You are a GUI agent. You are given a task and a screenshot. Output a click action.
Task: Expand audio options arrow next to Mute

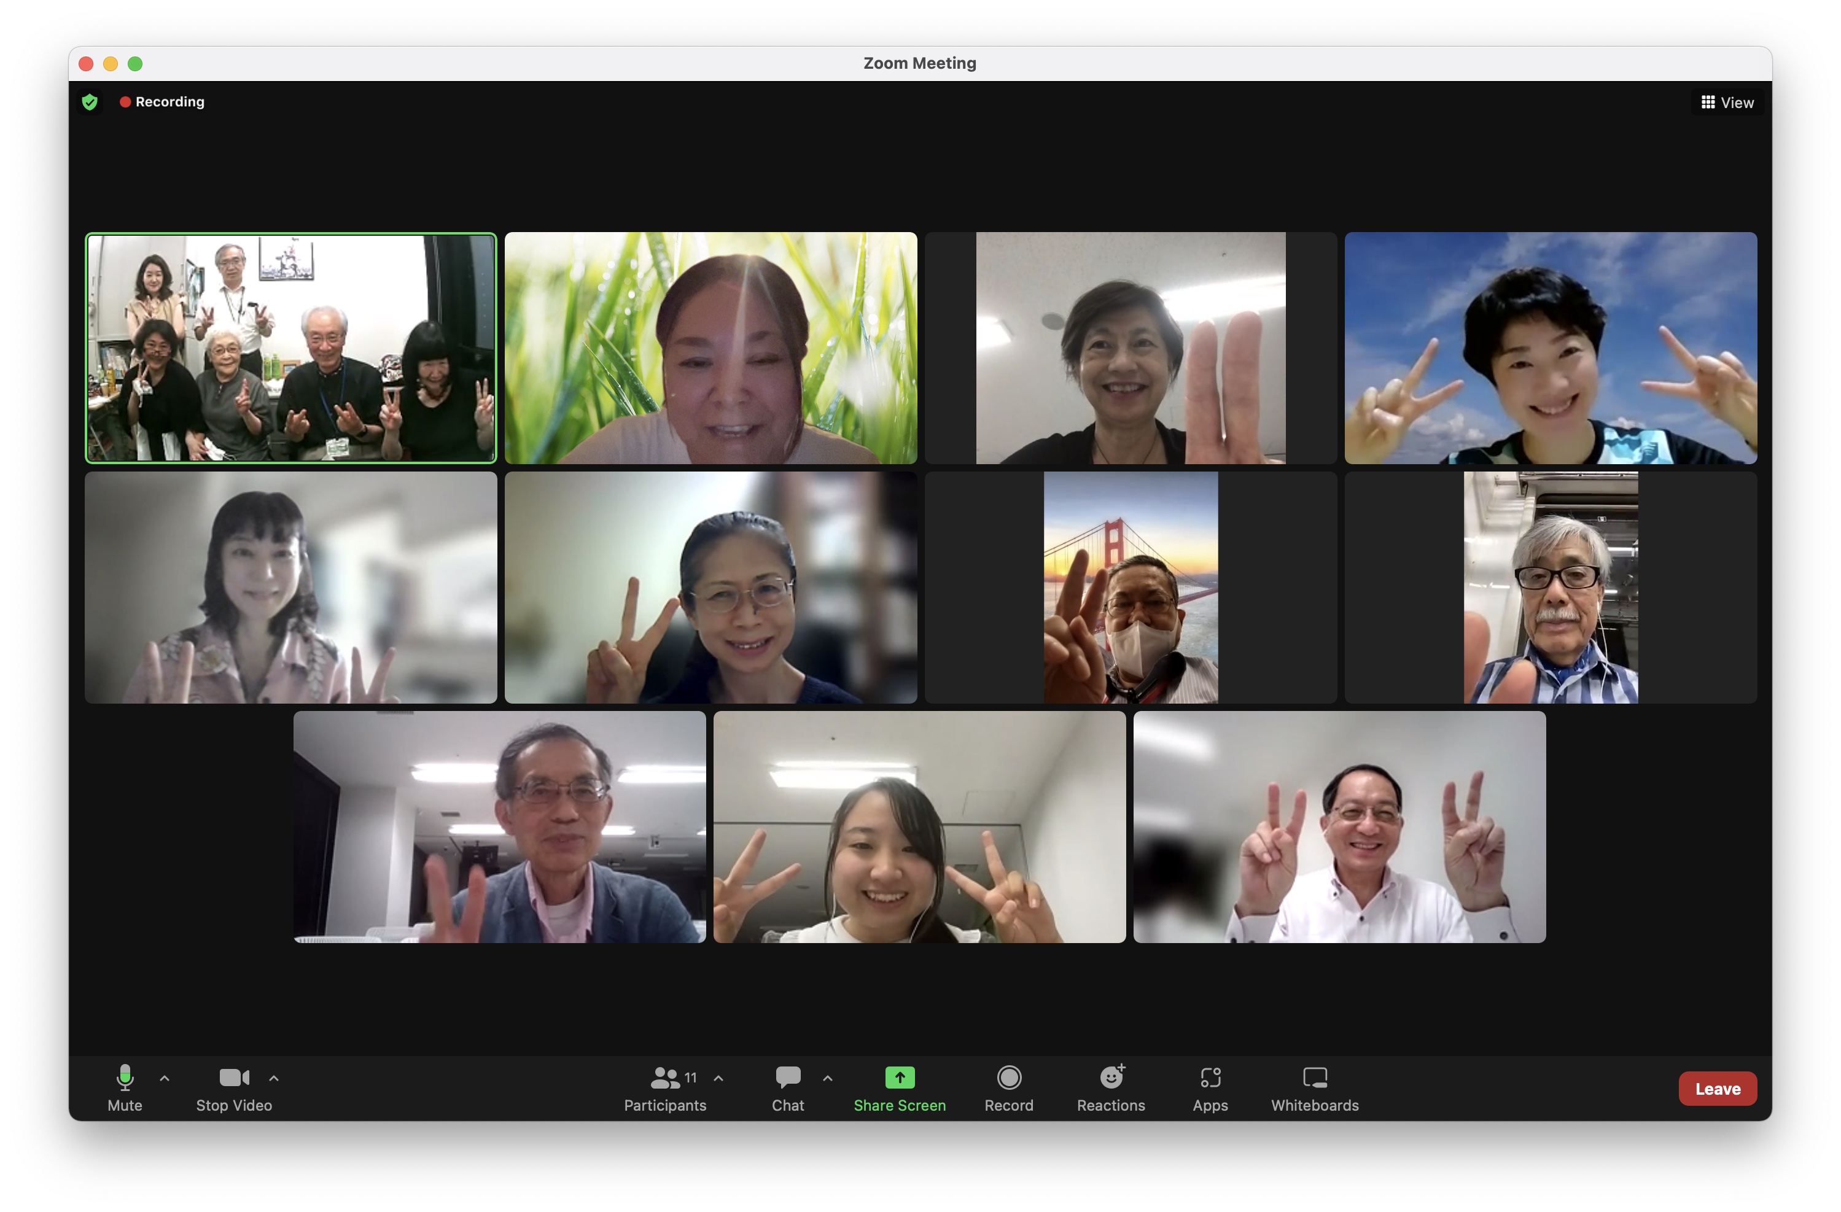coord(165,1078)
